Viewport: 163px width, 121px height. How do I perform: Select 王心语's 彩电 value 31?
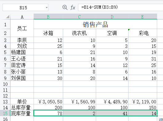[x=143, y=59]
